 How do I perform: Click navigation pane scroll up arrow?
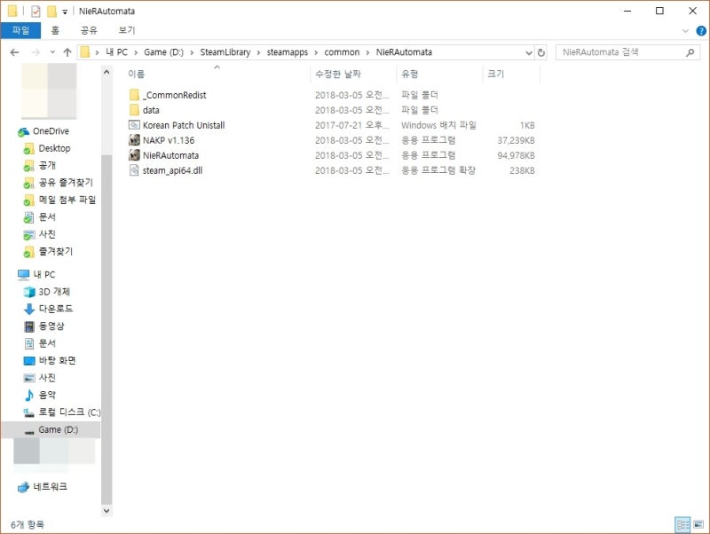tap(106, 72)
